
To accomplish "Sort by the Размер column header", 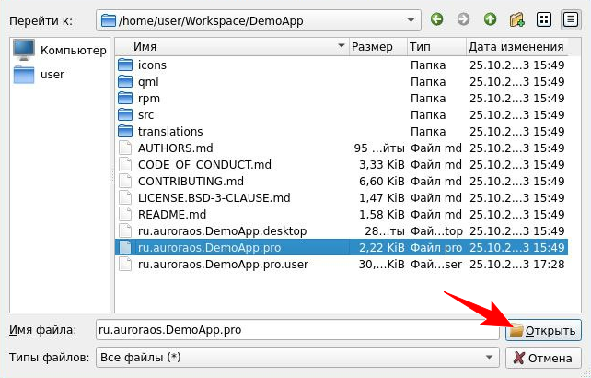I will [x=372, y=46].
